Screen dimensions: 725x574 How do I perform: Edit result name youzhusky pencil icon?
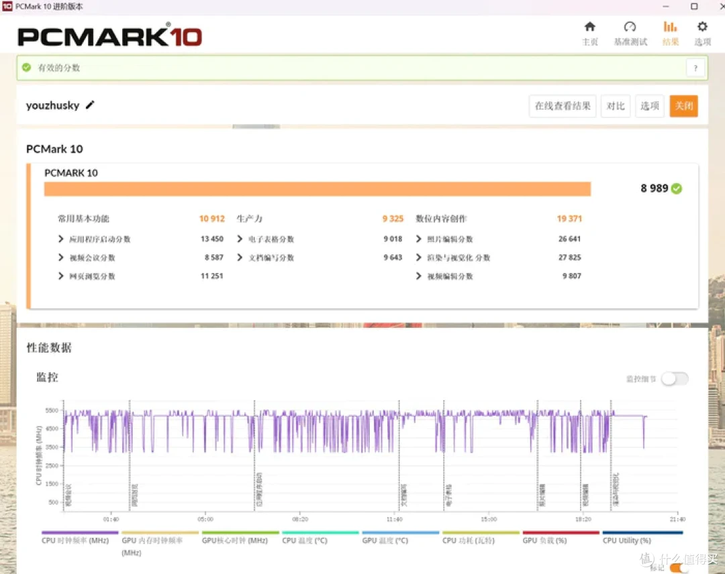(x=90, y=105)
